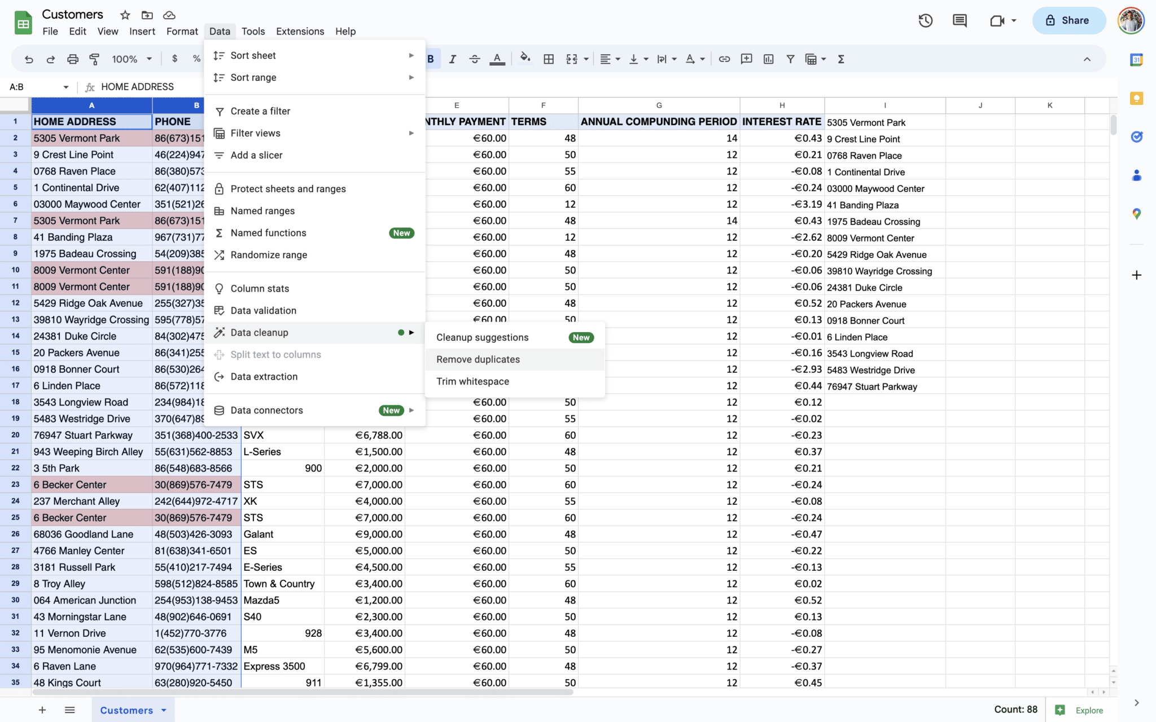Viewport: 1156px width, 722px height.
Task: Select Remove duplicates menu entry
Action: pos(478,359)
